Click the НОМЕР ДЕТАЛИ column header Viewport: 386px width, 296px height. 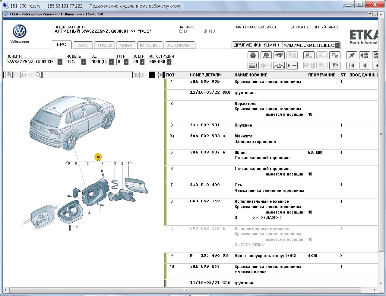[205, 75]
